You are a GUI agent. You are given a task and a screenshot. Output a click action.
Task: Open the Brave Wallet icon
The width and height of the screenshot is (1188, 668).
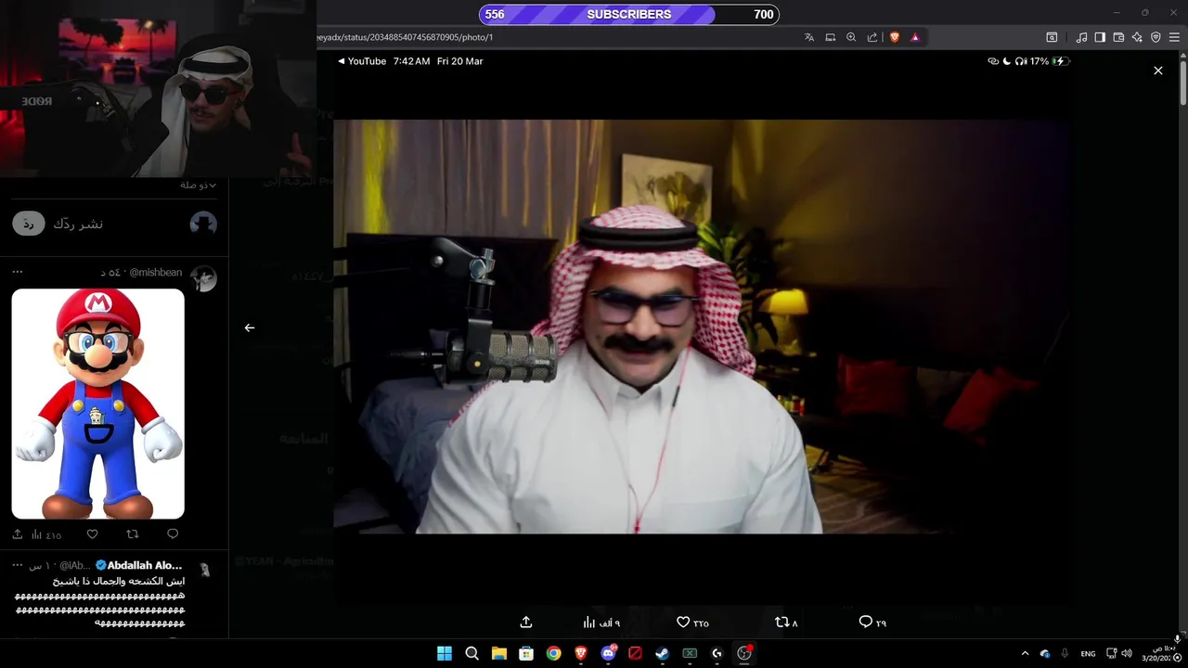pos(1118,37)
